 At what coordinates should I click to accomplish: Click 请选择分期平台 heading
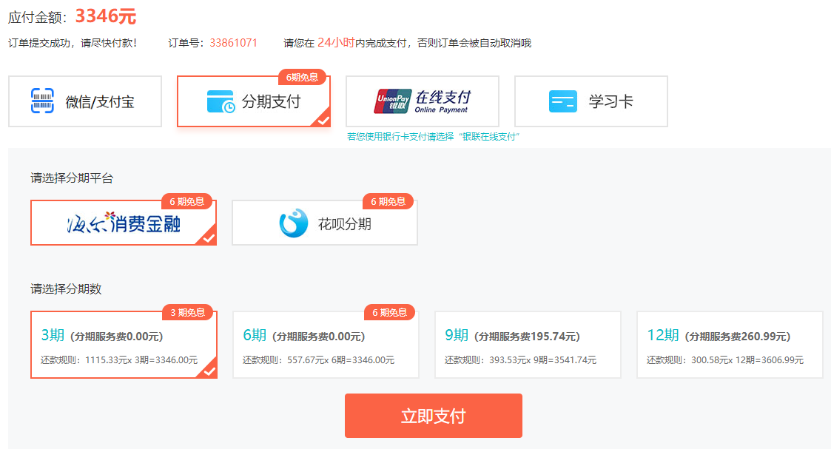point(72,178)
